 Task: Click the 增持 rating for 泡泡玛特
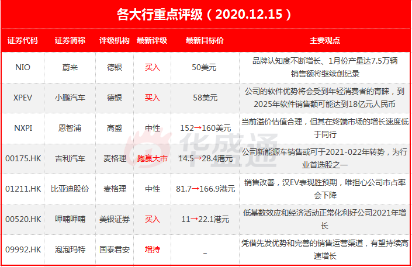pos(153,249)
